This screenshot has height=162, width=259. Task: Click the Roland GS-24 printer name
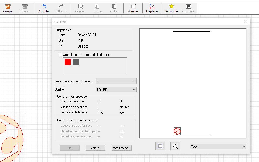pos(87,35)
